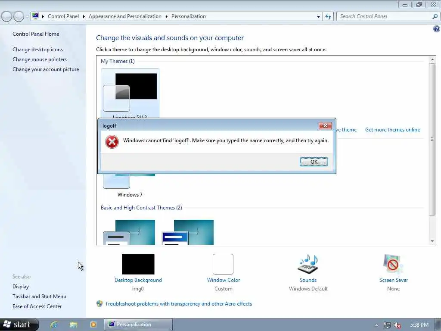Expand the arrow after Control Panel breadcrumb
Image resolution: width=441 pixels, height=331 pixels.
84,17
